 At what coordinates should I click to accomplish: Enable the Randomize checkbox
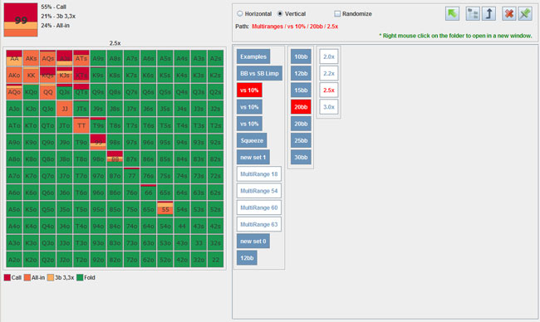[337, 14]
